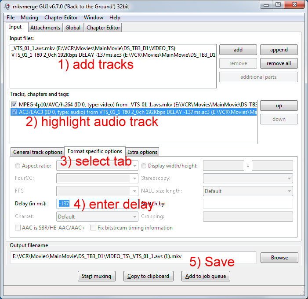
Task: Click the additional parts button
Action: [x=258, y=77]
